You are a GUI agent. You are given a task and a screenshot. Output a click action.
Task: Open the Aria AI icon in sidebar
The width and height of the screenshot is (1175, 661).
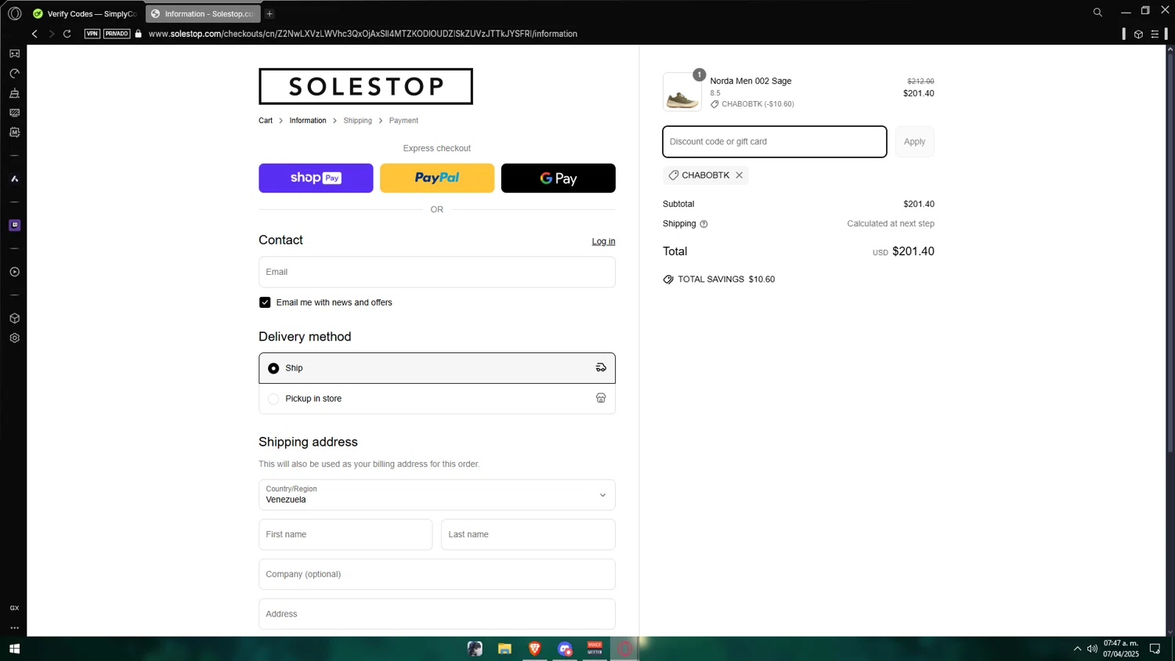[14, 179]
